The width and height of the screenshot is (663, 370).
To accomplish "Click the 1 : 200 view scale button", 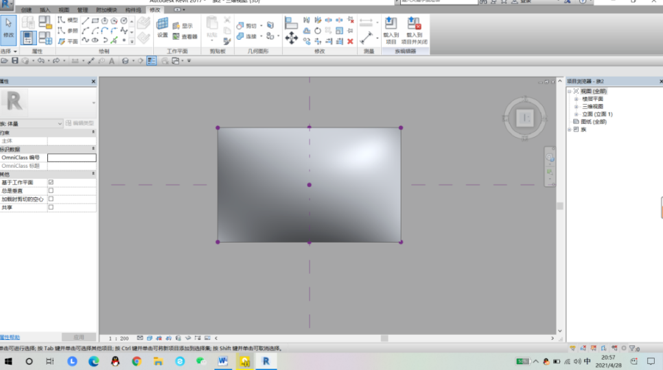I will coord(119,338).
